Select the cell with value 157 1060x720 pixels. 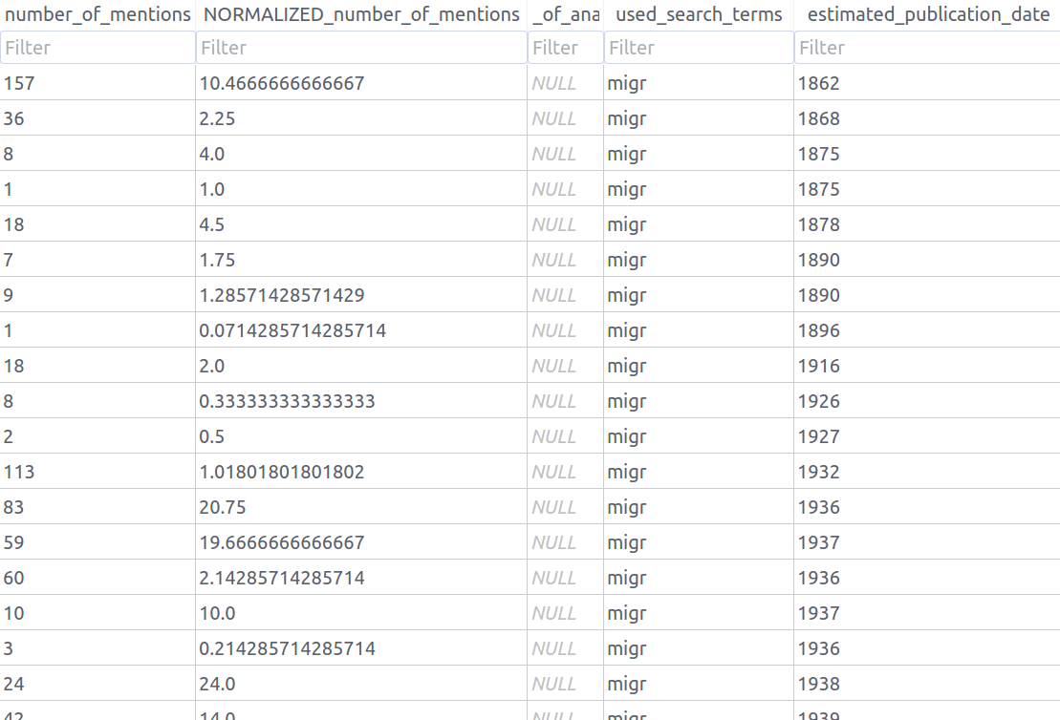(x=97, y=83)
